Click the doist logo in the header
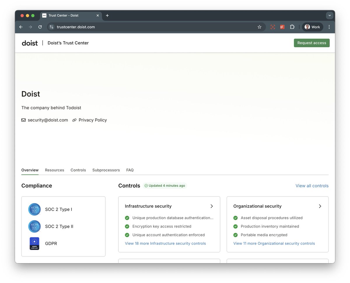The height and width of the screenshot is (283, 350). point(30,43)
